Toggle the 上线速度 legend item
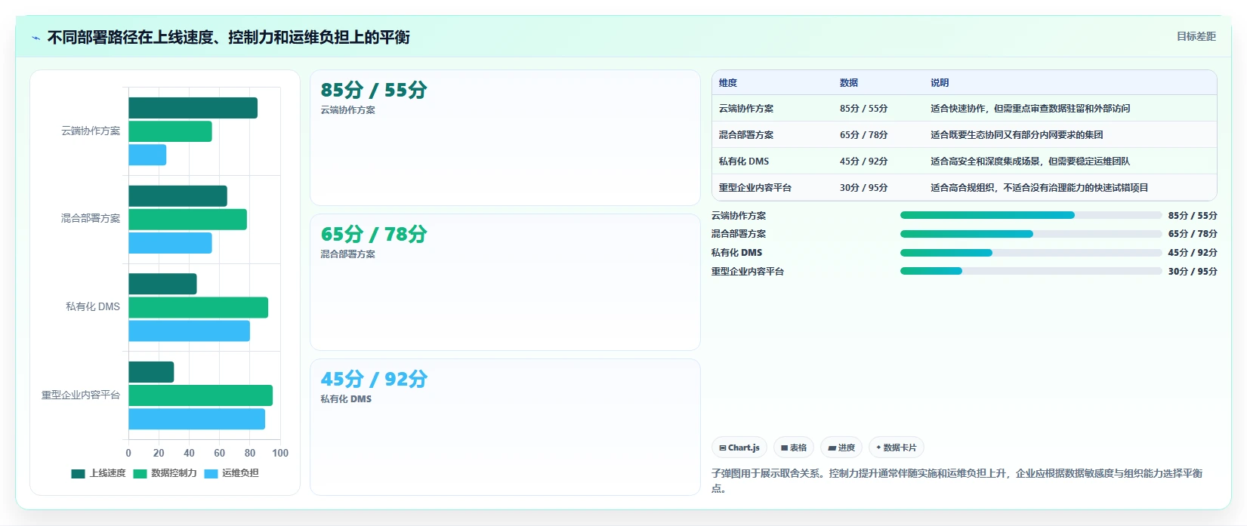Image resolution: width=1247 pixels, height=526 pixels. 99,473
